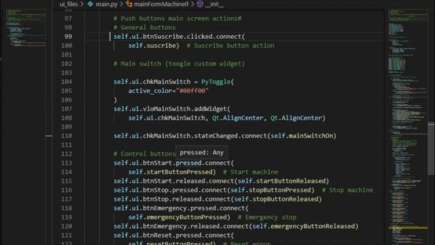Click line number 99 in gutter

point(68,37)
